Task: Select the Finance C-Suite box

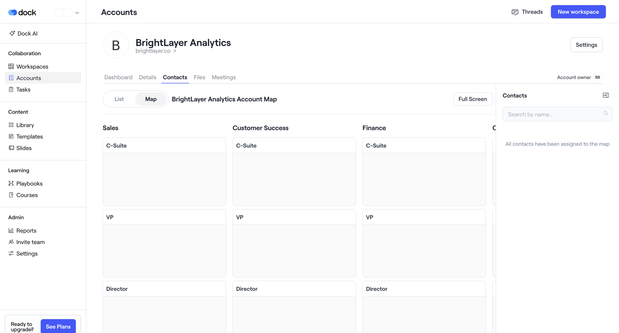Action: [424, 172]
